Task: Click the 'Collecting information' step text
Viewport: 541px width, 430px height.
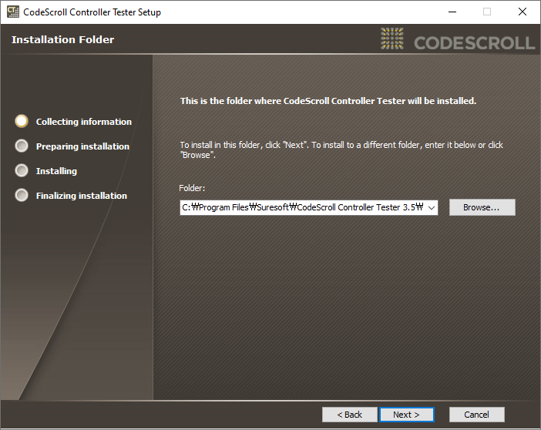Action: (84, 122)
